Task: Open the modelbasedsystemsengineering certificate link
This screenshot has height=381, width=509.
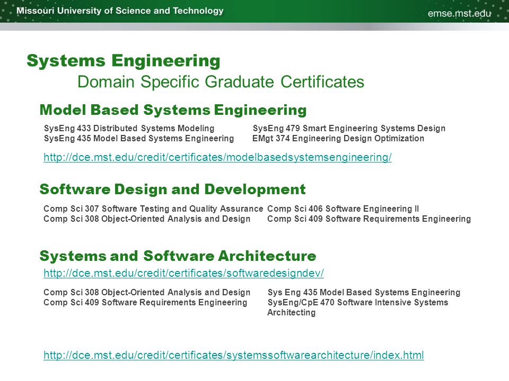Action: click(217, 158)
